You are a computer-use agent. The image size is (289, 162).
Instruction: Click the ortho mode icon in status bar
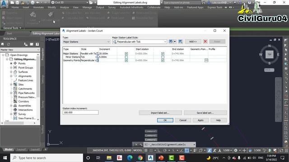click(x=159, y=150)
